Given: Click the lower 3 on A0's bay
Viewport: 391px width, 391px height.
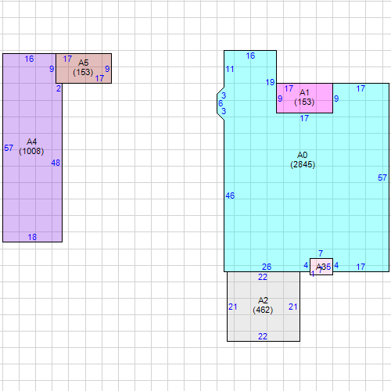Looking at the screenshot, I should pos(224,111).
